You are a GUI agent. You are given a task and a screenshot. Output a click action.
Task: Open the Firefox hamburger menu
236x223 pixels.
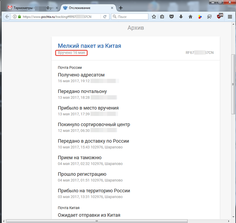point(230,17)
